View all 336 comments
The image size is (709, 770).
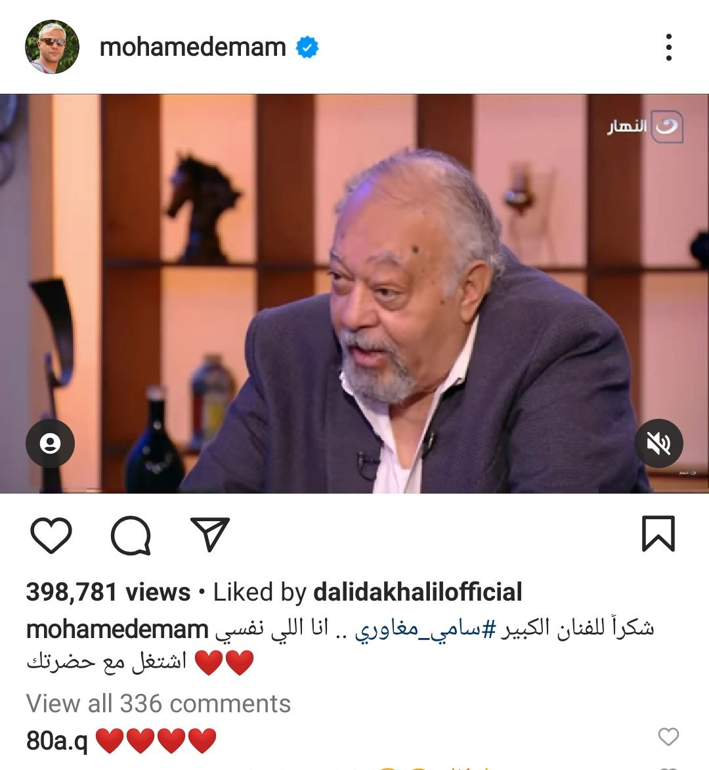click(158, 703)
